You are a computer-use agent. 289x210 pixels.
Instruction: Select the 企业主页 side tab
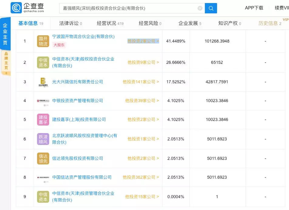tap(5, 34)
